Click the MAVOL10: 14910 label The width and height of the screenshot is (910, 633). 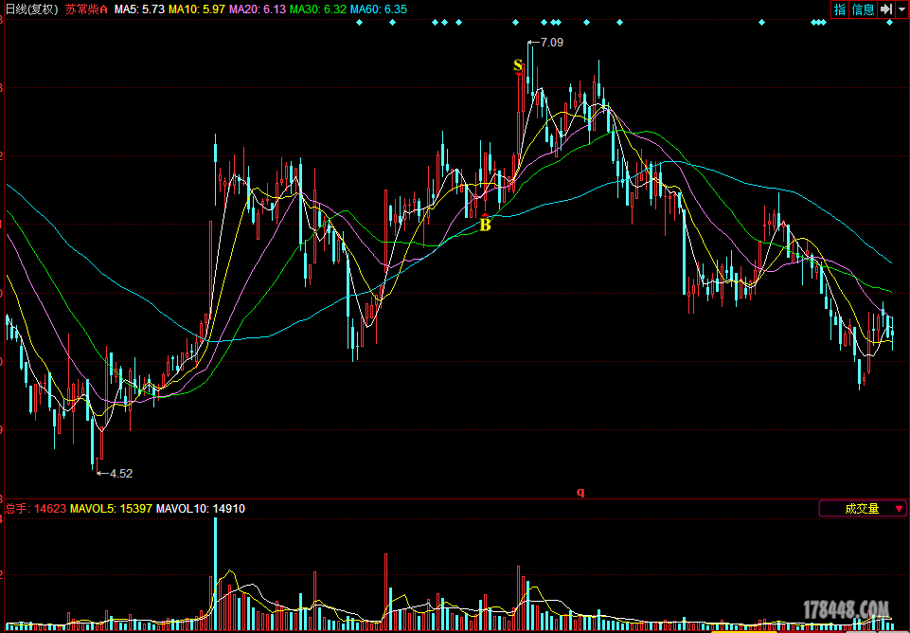[x=201, y=509]
